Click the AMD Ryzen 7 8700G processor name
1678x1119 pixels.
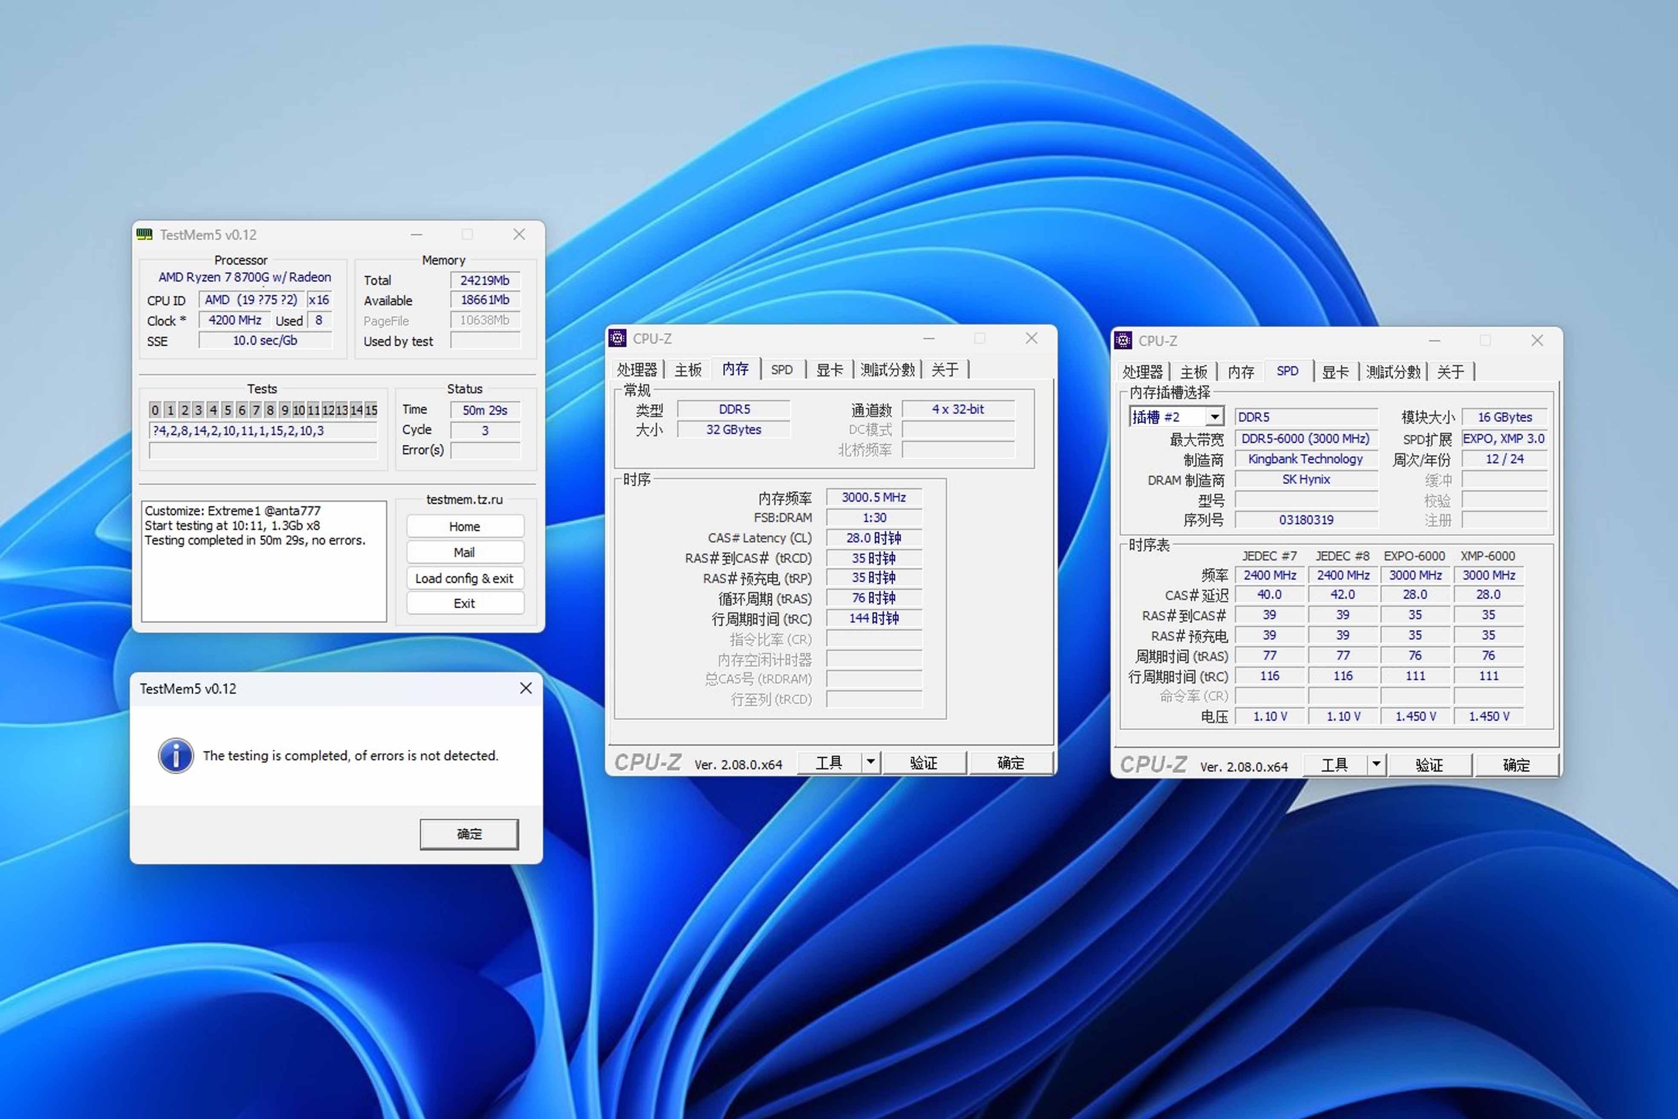pos(245,277)
